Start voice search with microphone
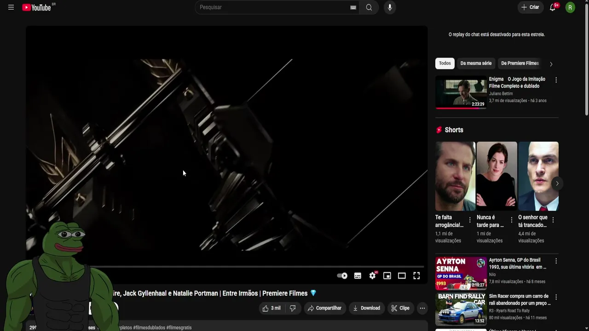The width and height of the screenshot is (589, 331). click(x=390, y=7)
